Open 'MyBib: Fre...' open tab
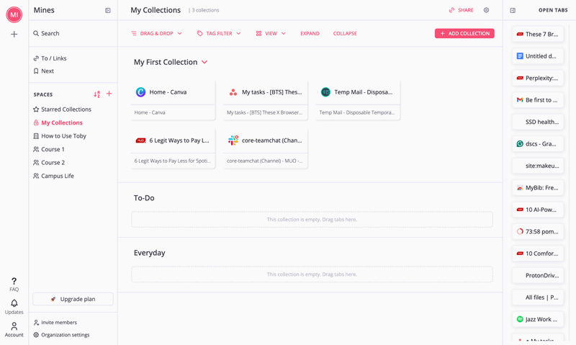 pyautogui.click(x=538, y=188)
